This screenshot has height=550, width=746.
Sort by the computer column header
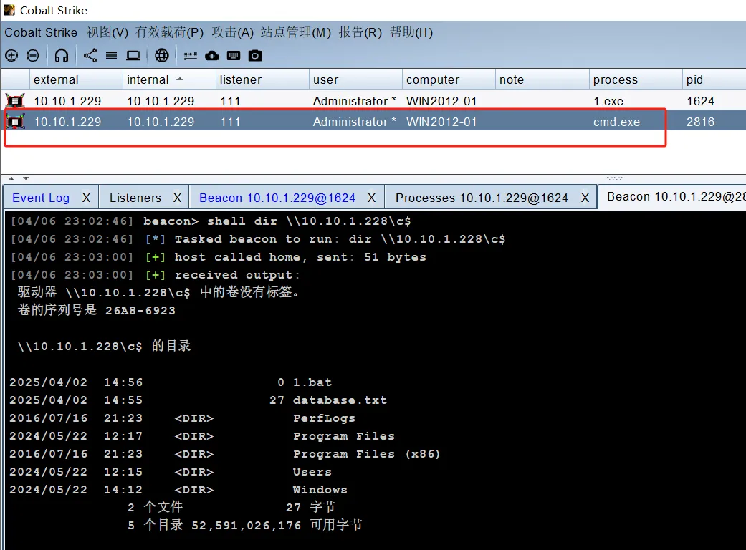coord(449,79)
